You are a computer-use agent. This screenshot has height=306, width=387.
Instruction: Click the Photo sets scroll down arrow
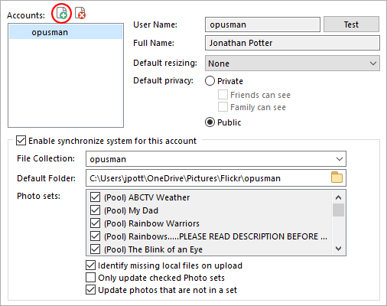click(338, 249)
